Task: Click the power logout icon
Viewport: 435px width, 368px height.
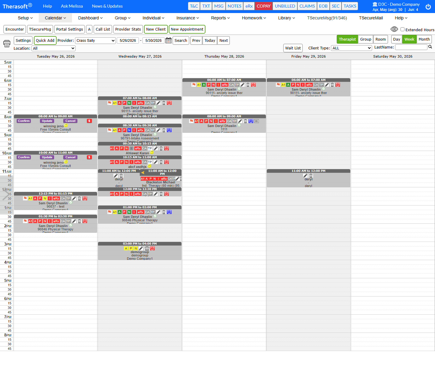Action: (x=428, y=7)
